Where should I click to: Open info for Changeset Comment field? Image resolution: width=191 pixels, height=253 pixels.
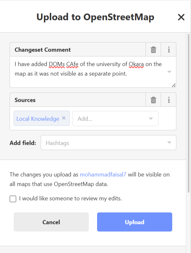(x=169, y=50)
